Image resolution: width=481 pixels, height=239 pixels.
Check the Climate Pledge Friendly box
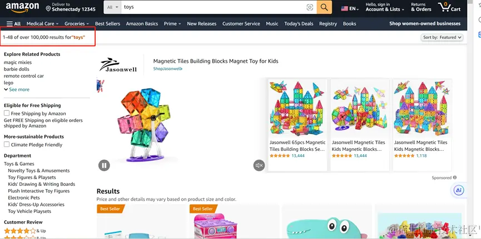coord(7,144)
